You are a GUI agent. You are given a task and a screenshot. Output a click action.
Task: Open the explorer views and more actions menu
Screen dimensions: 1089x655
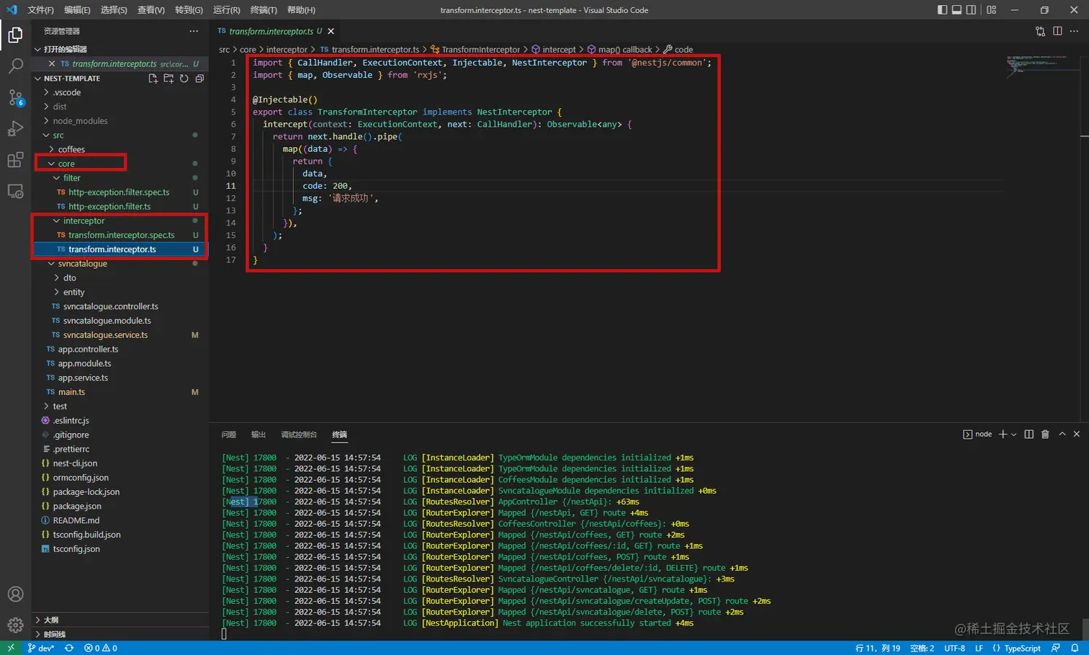(194, 31)
